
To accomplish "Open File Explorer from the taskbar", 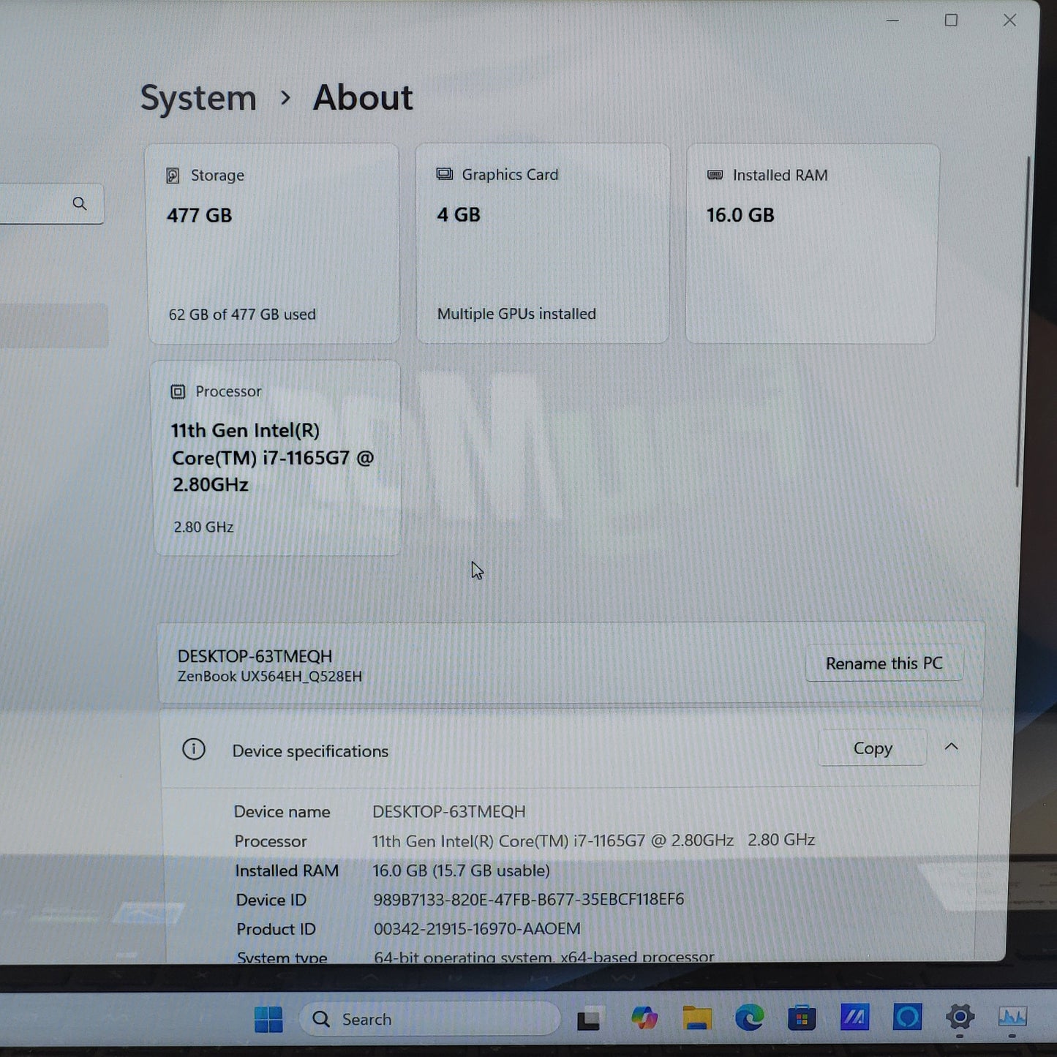I will pyautogui.click(x=696, y=1018).
